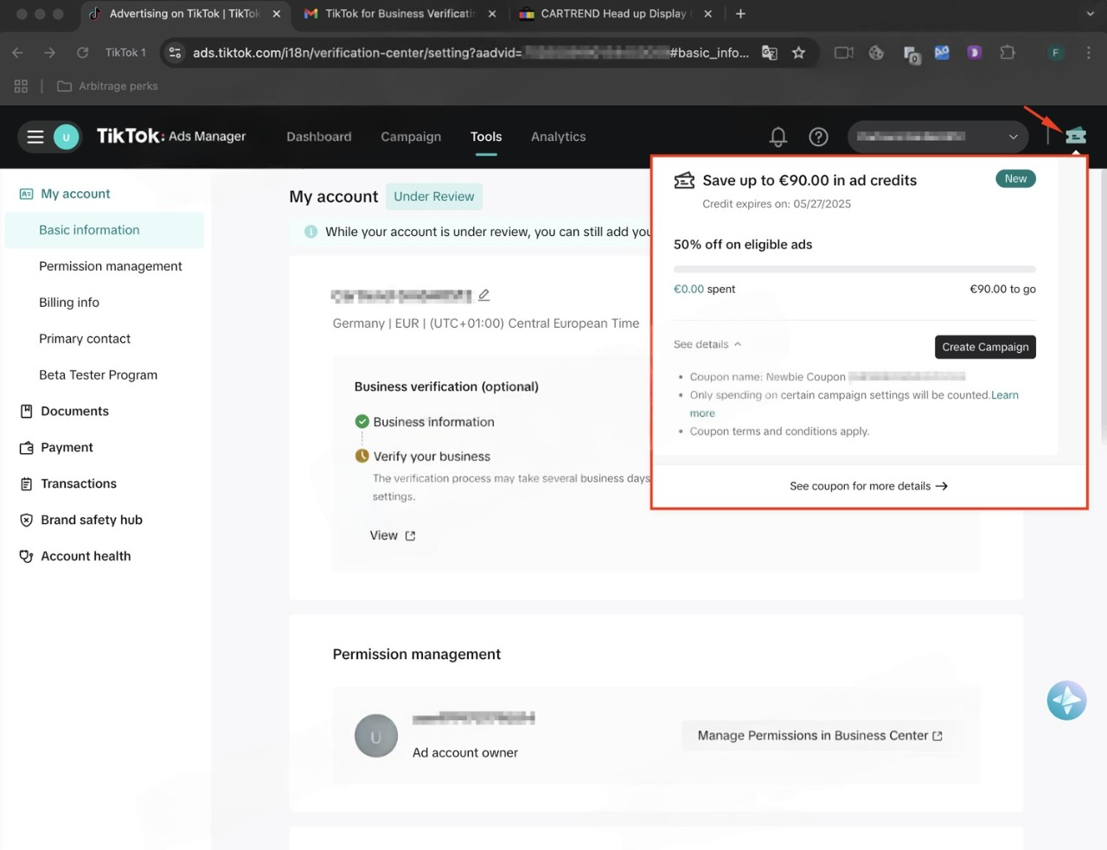Click Manage Permissions in Business Center button

[820, 736]
